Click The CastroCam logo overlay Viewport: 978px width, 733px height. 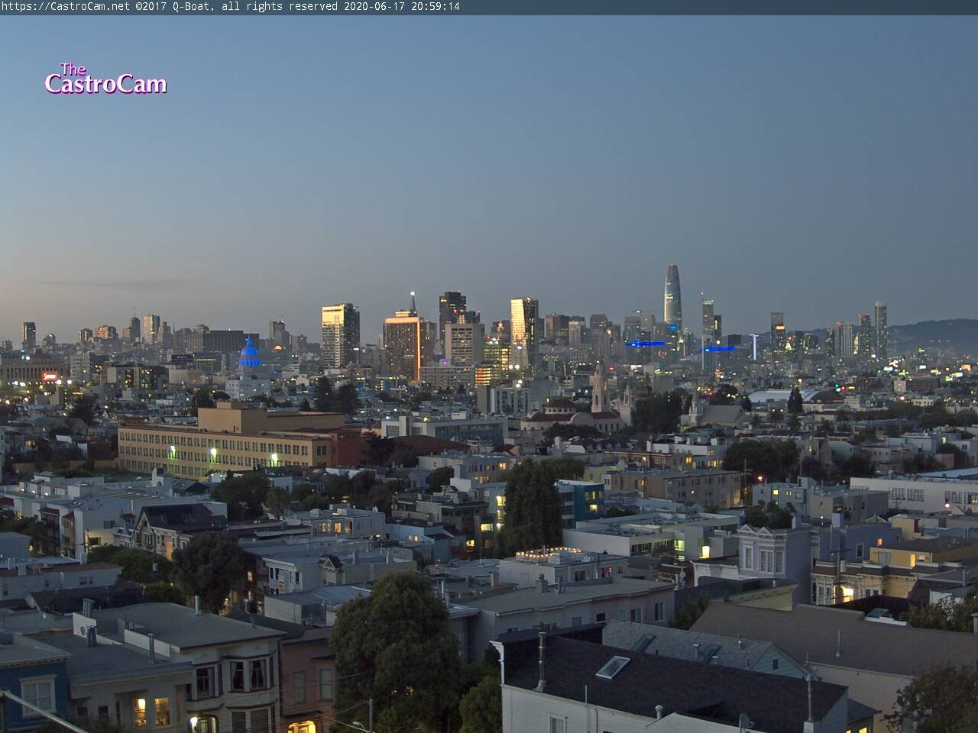click(105, 79)
